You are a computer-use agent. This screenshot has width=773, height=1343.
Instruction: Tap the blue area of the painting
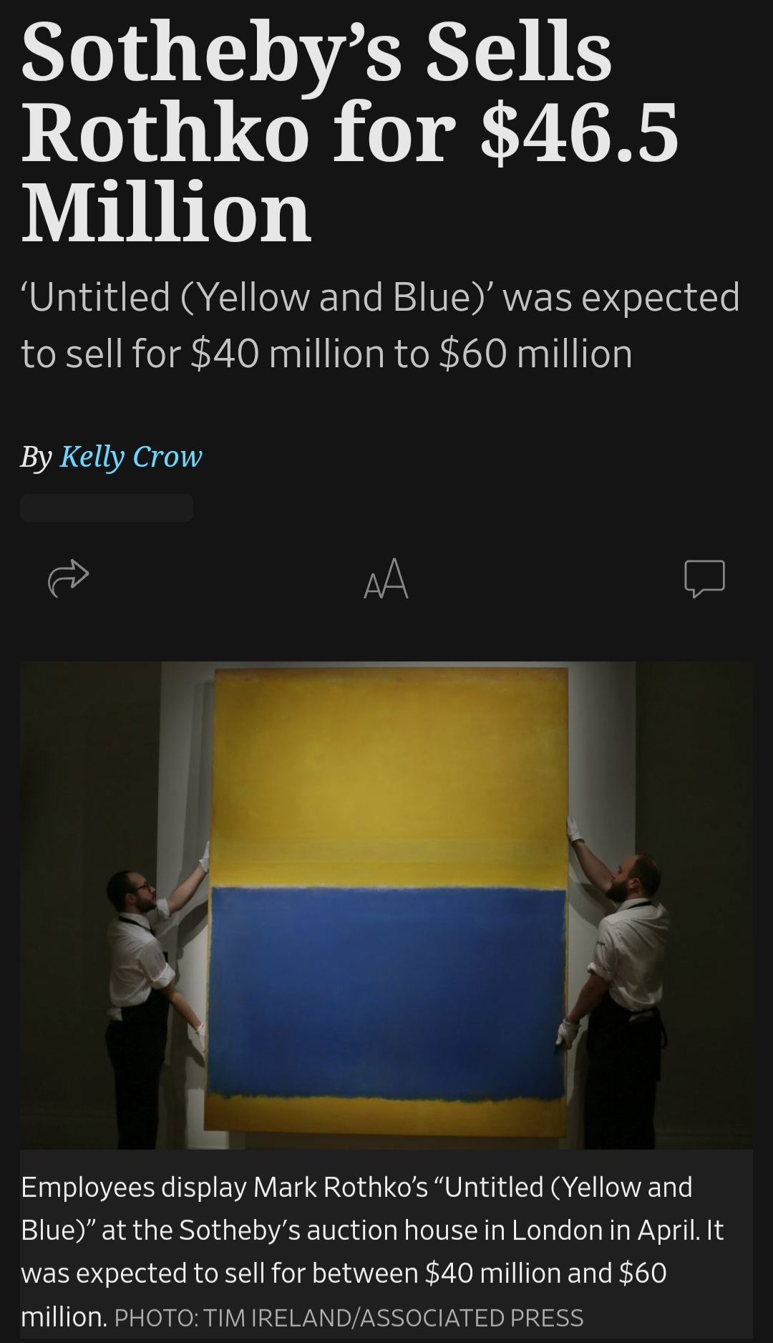387,992
